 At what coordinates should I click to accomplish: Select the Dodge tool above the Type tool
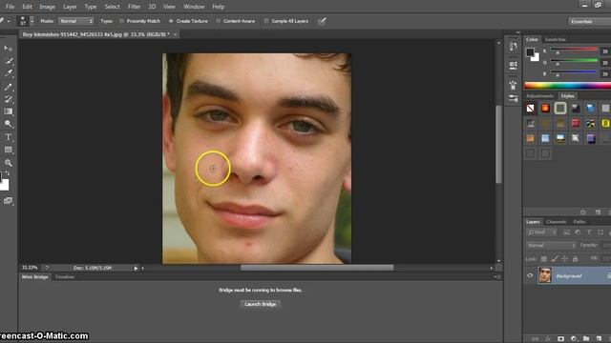point(8,124)
